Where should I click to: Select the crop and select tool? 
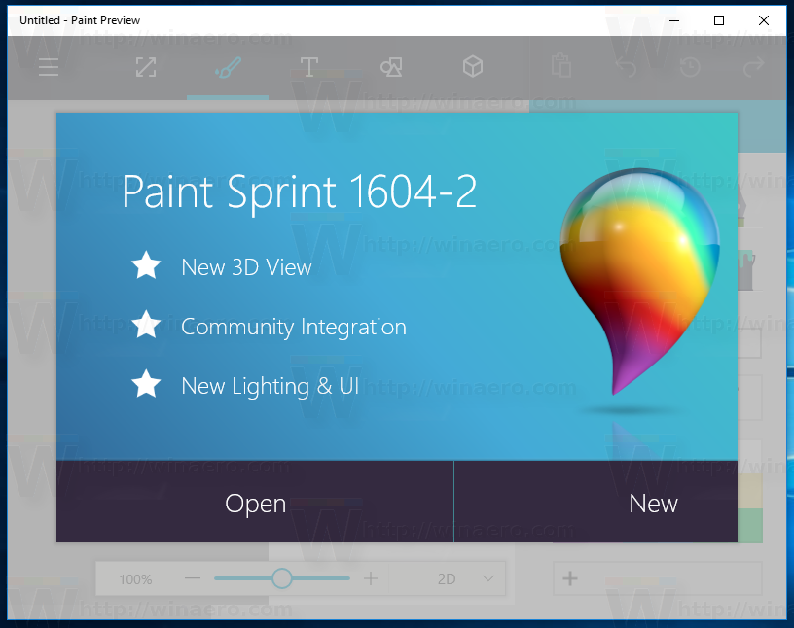pos(146,68)
